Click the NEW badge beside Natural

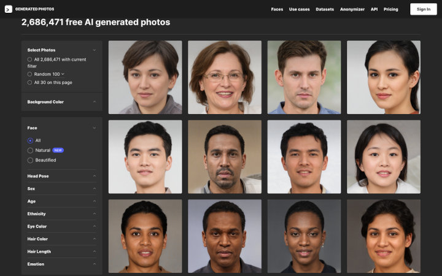(58, 150)
